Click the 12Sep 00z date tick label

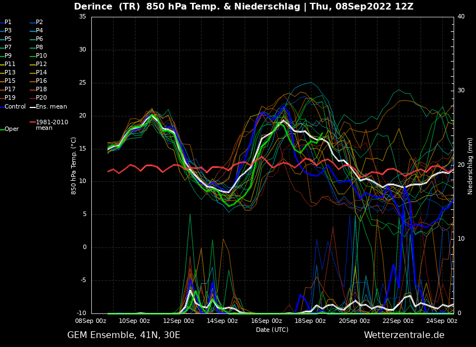coord(179,321)
